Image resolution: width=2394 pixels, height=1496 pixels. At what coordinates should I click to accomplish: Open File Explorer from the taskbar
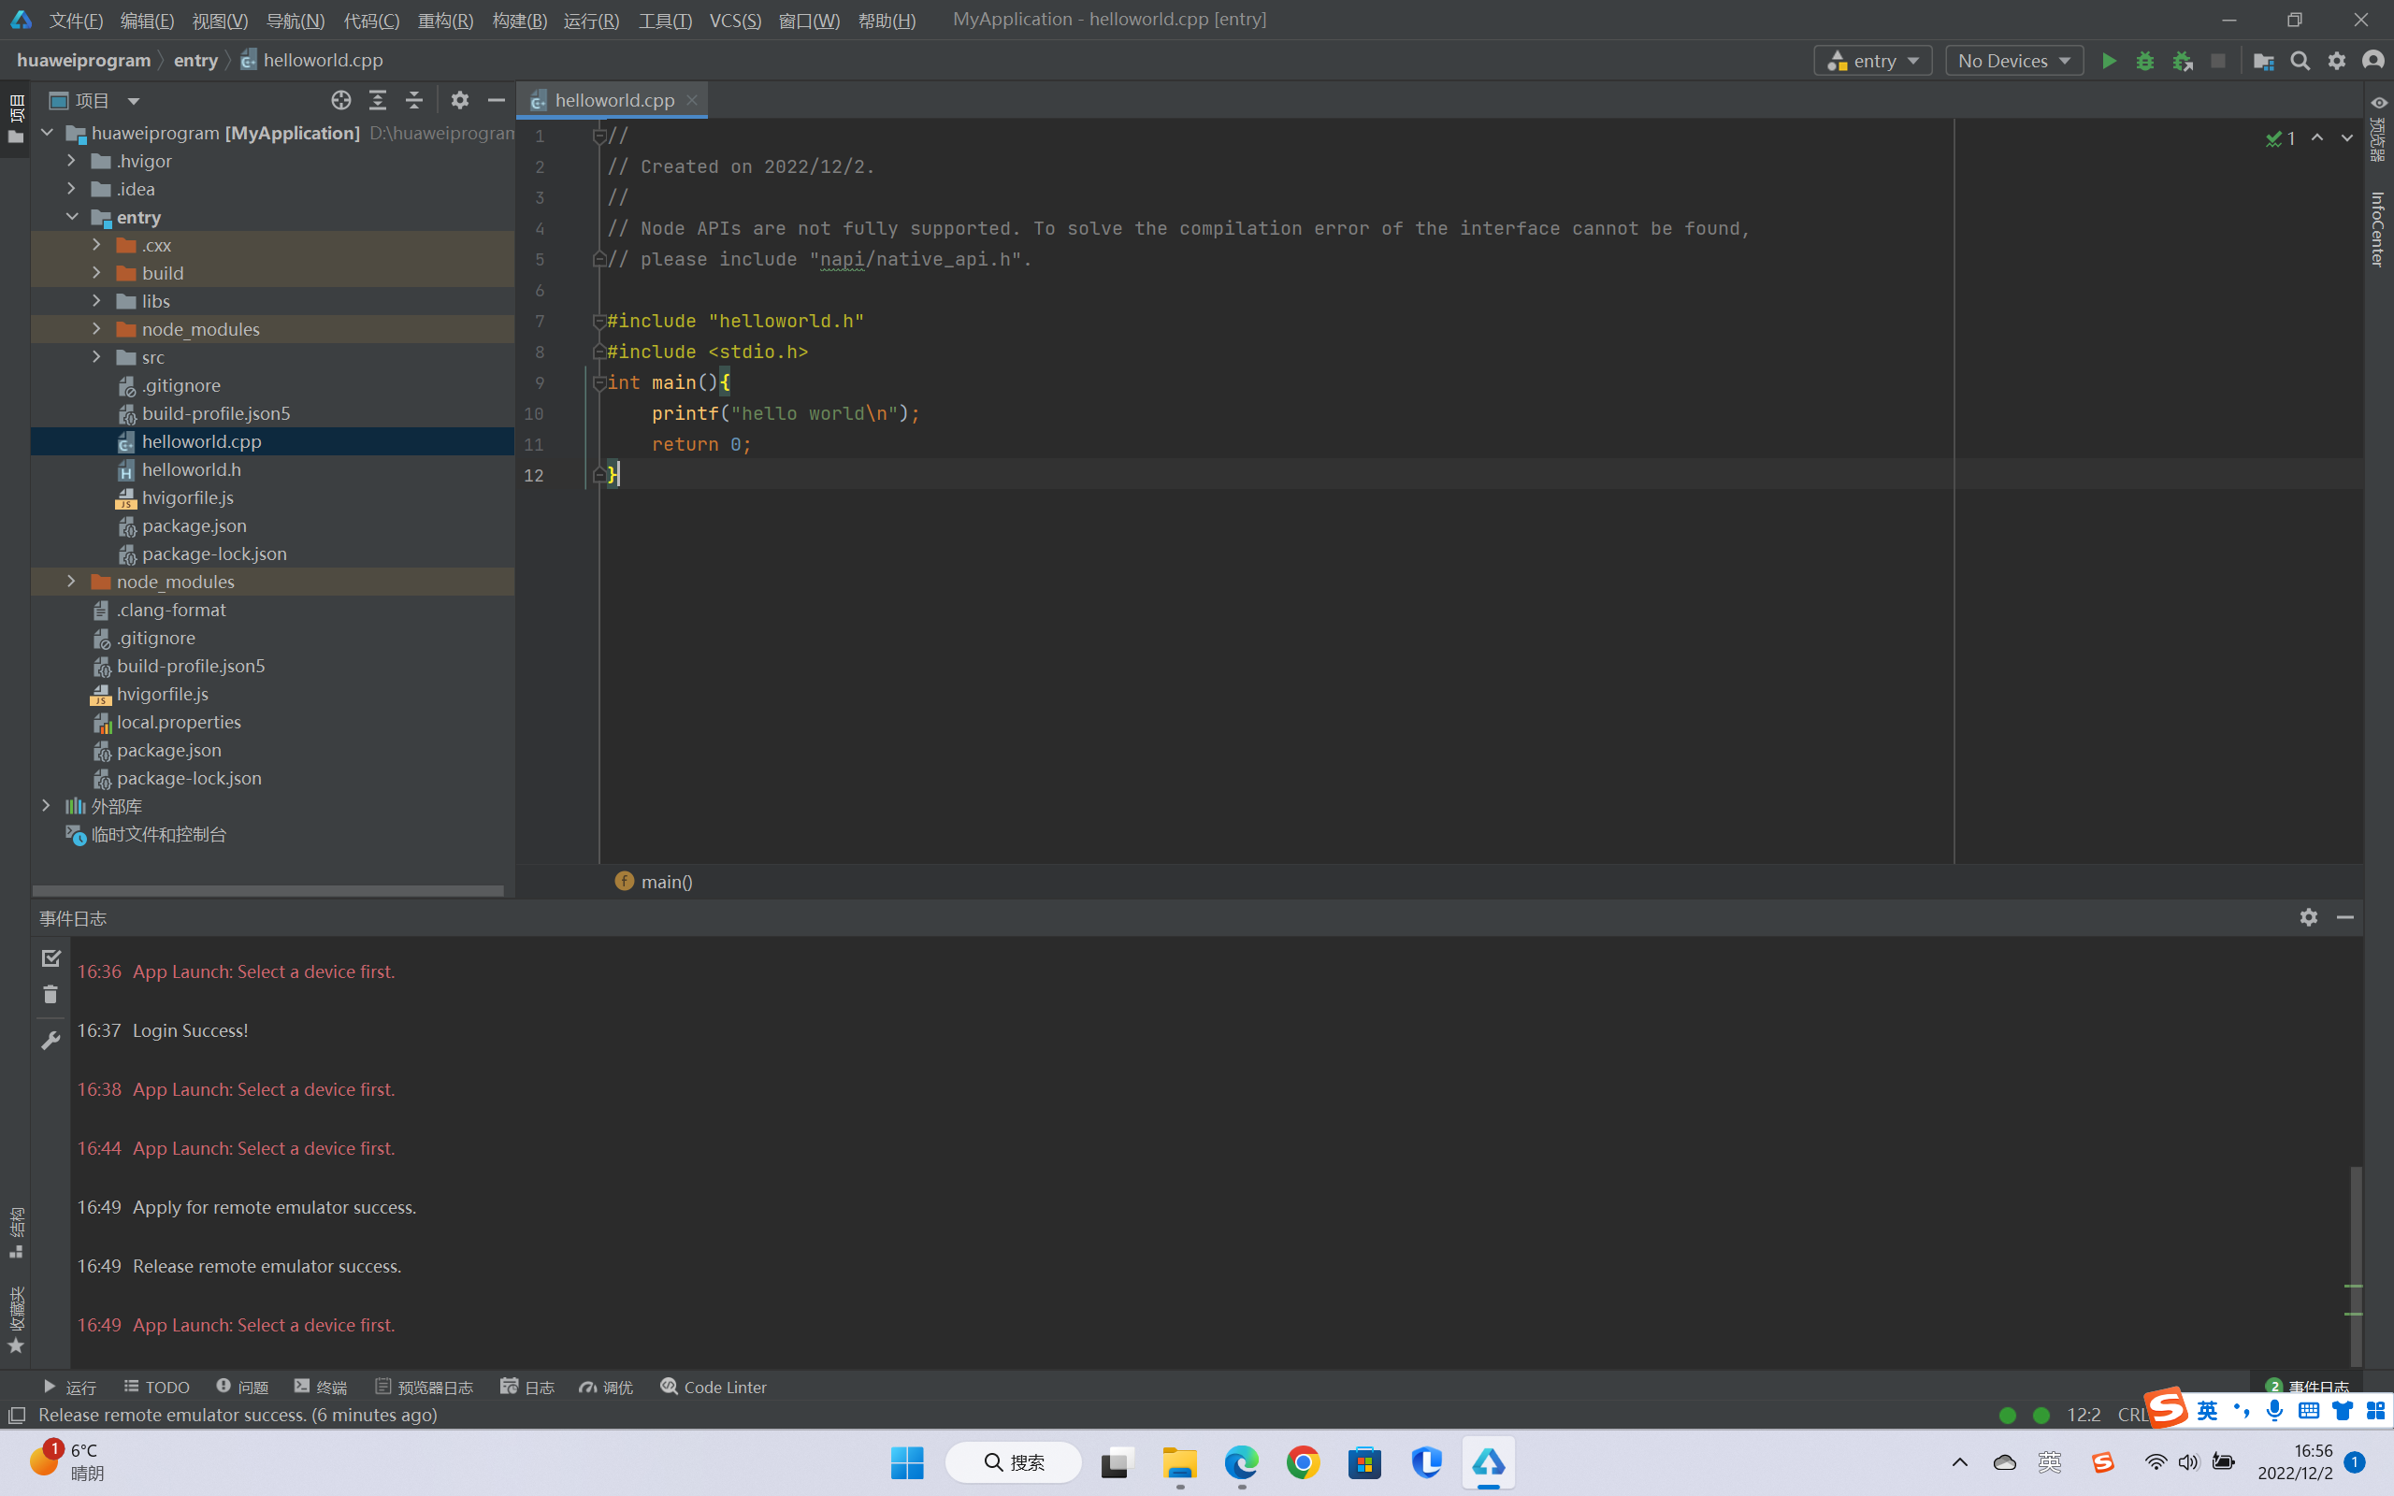point(1178,1462)
